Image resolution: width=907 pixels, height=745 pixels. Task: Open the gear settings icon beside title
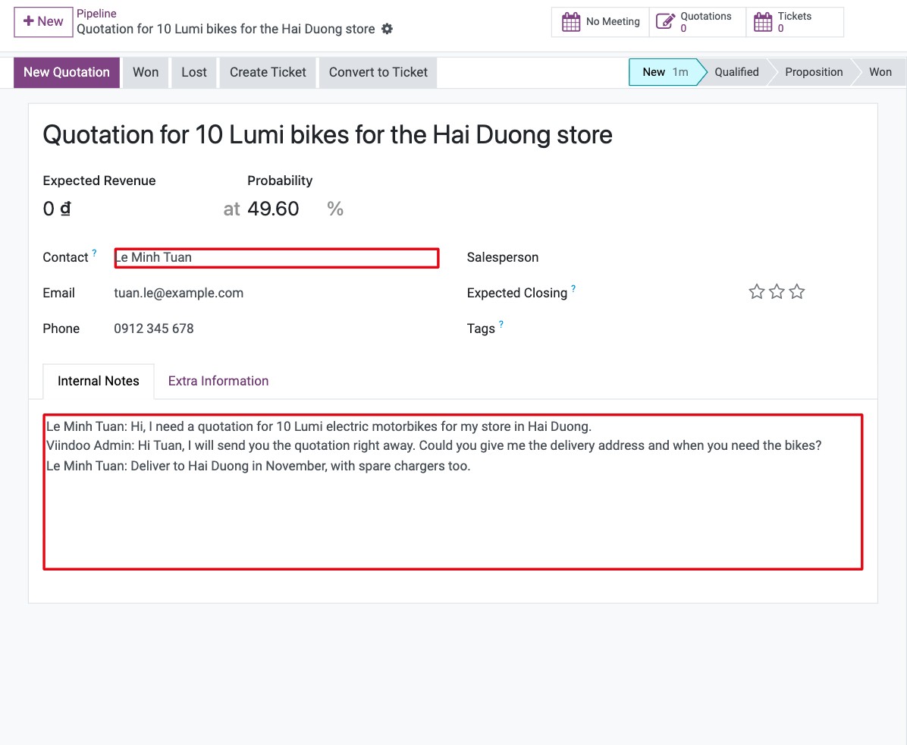coord(387,29)
